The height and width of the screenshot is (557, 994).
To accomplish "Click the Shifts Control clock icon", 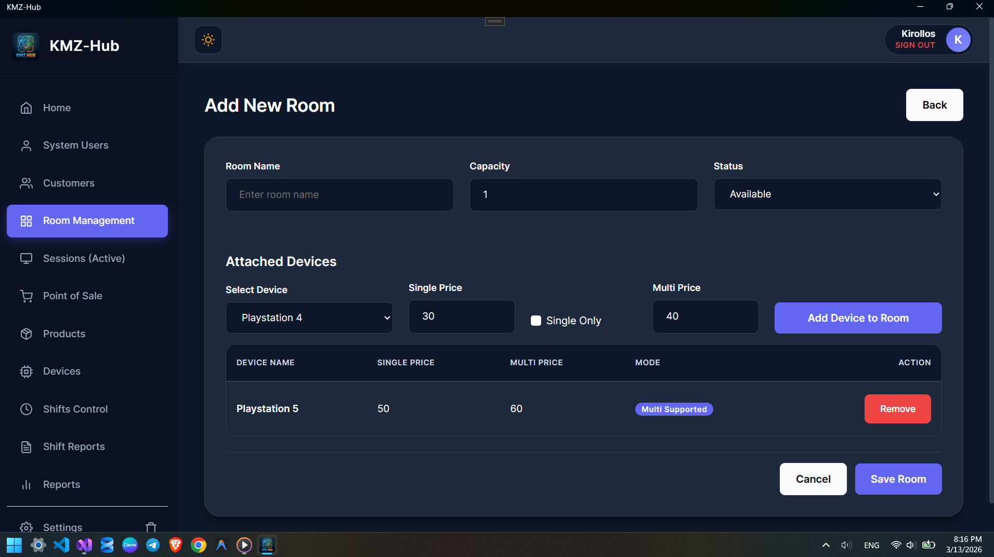I will click(x=26, y=409).
